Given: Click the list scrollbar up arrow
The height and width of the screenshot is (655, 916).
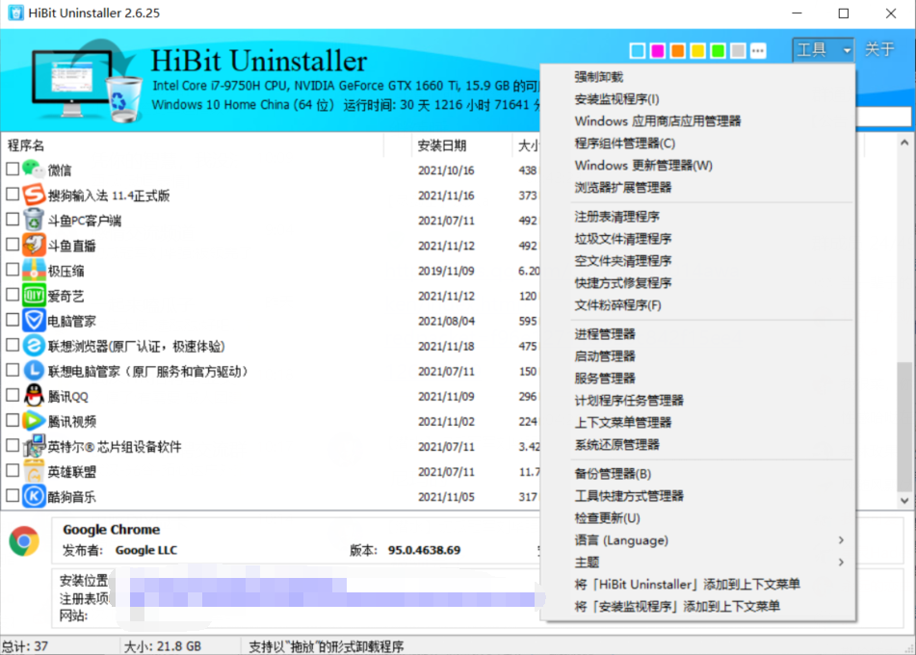Looking at the screenshot, I should click(904, 142).
